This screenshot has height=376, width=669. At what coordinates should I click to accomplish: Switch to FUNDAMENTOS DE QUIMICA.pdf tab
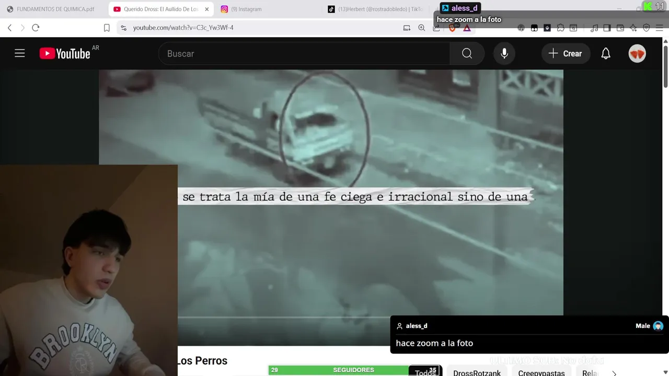point(51,9)
